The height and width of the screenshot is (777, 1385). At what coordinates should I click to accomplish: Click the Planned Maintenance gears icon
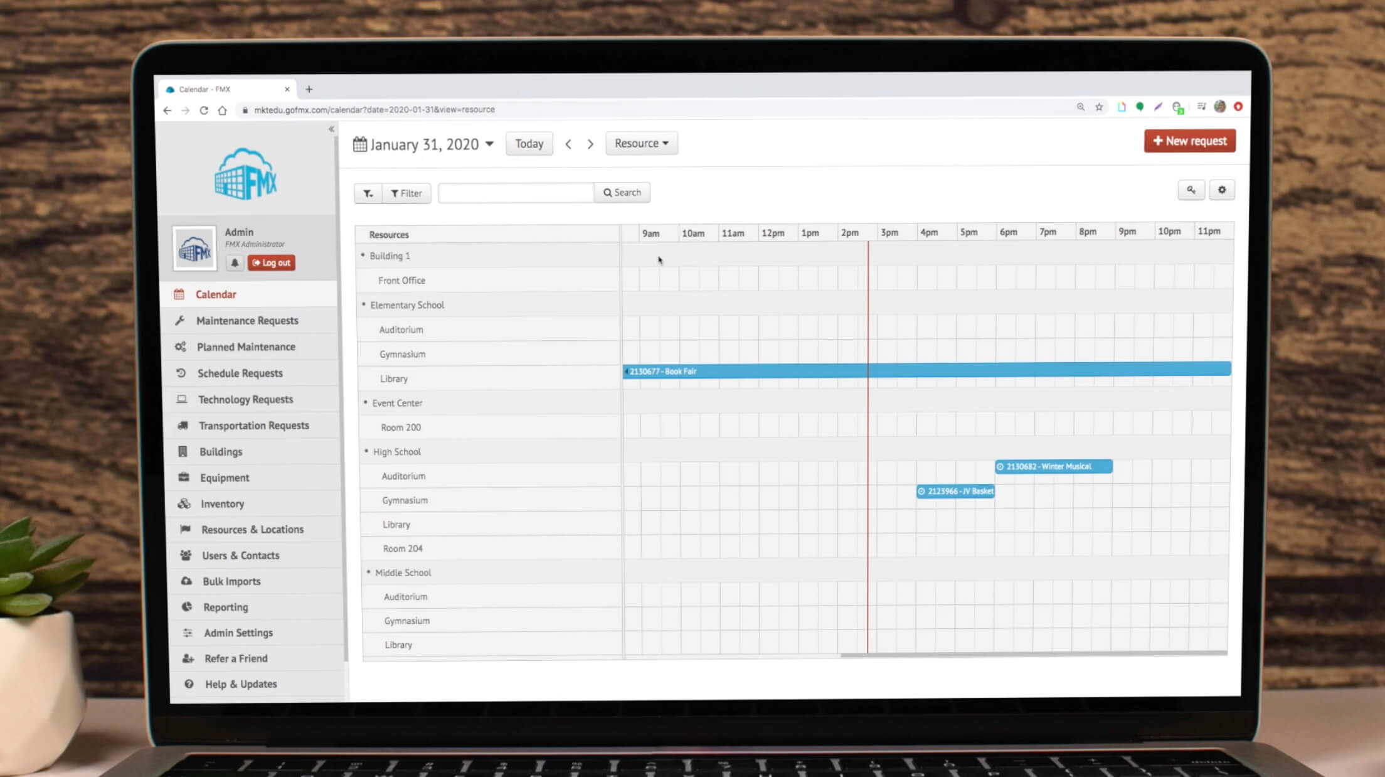(x=181, y=346)
